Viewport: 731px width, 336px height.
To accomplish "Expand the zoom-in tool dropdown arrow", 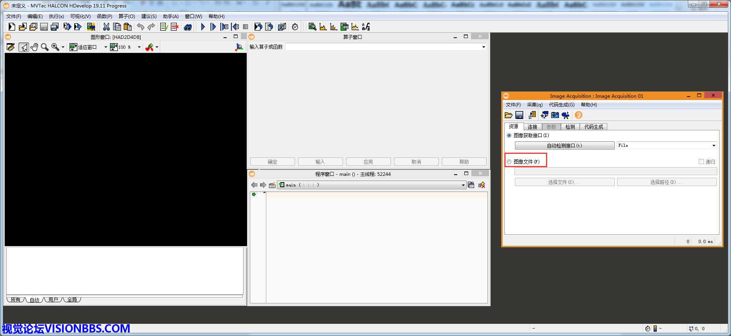I will [x=63, y=47].
